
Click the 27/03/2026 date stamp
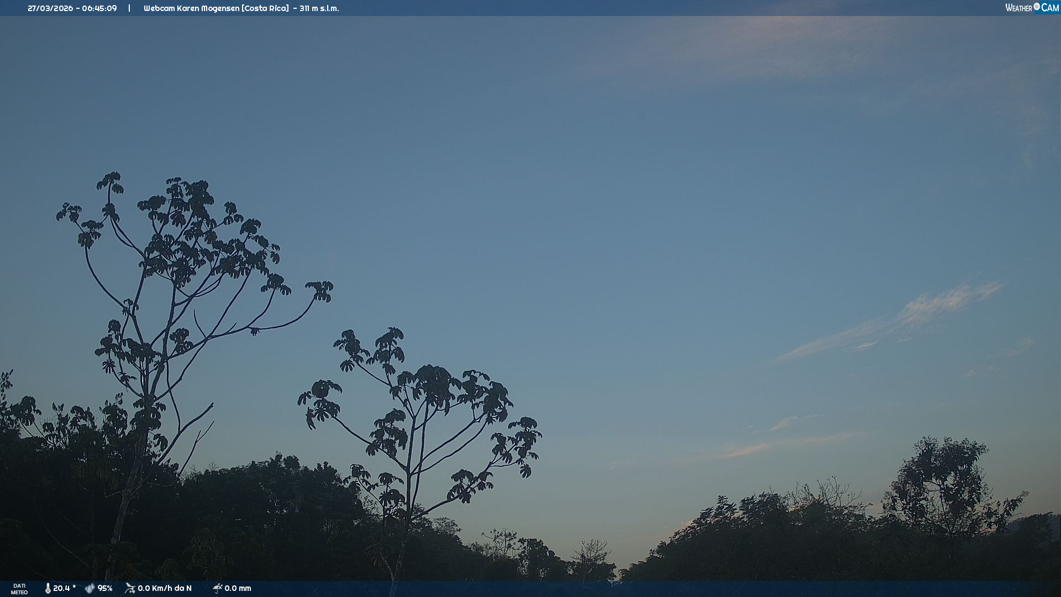50,8
